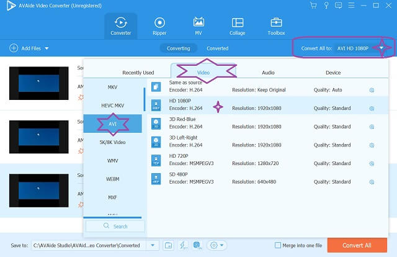Select MXF in the format list
Screen dimensions: 397x257
(x=112, y=197)
